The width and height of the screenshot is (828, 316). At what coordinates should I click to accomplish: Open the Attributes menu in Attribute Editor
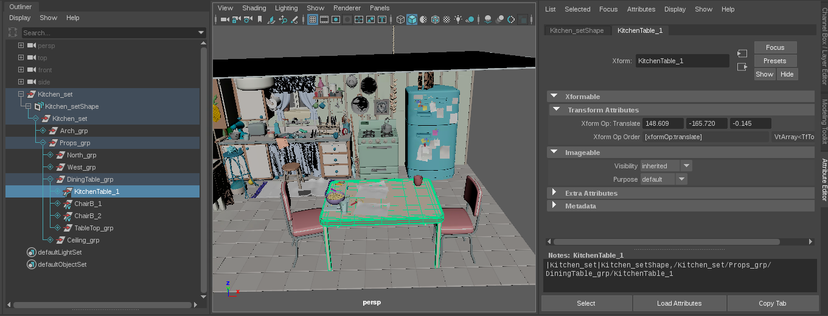[x=641, y=9]
